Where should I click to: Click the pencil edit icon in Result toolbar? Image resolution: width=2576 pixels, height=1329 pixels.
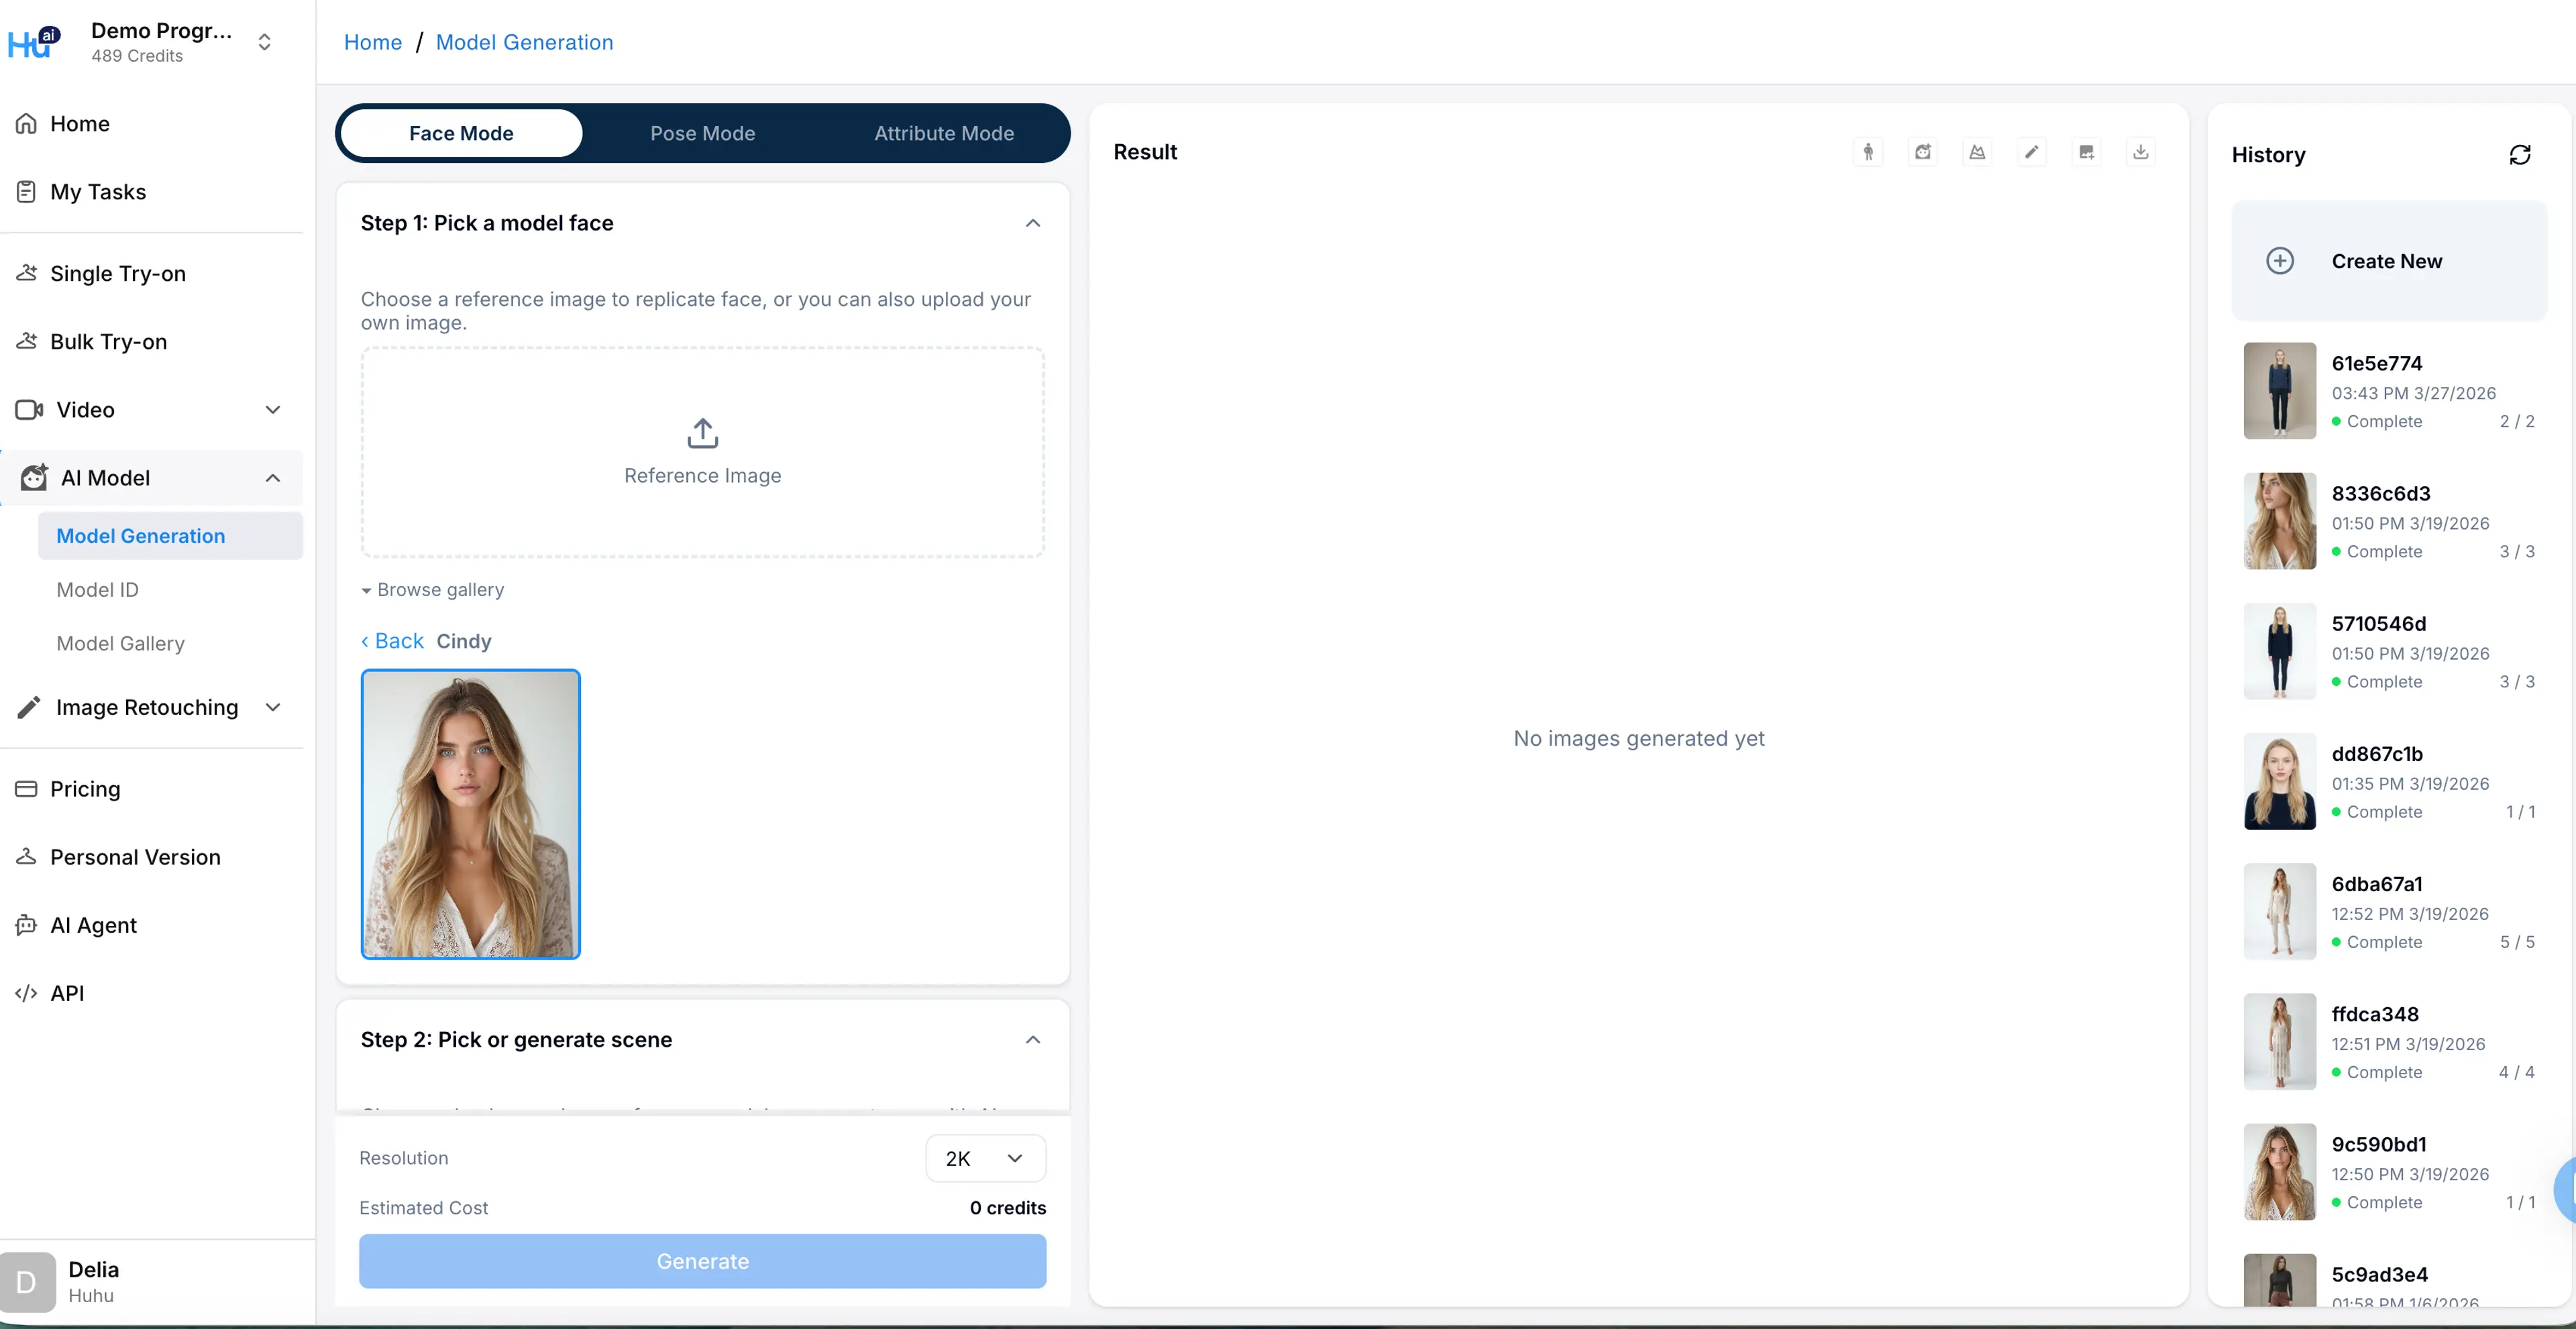2031,152
